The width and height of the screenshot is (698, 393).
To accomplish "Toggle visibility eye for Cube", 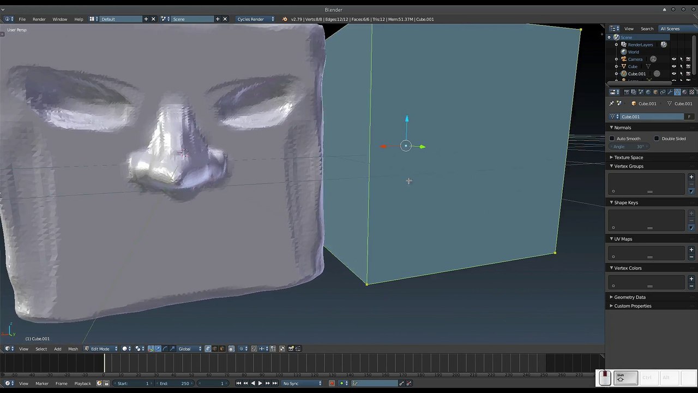I will [x=673, y=67].
